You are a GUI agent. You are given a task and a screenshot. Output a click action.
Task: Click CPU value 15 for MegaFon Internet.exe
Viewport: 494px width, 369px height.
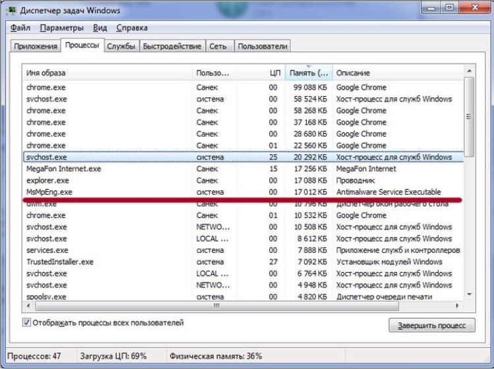(273, 169)
